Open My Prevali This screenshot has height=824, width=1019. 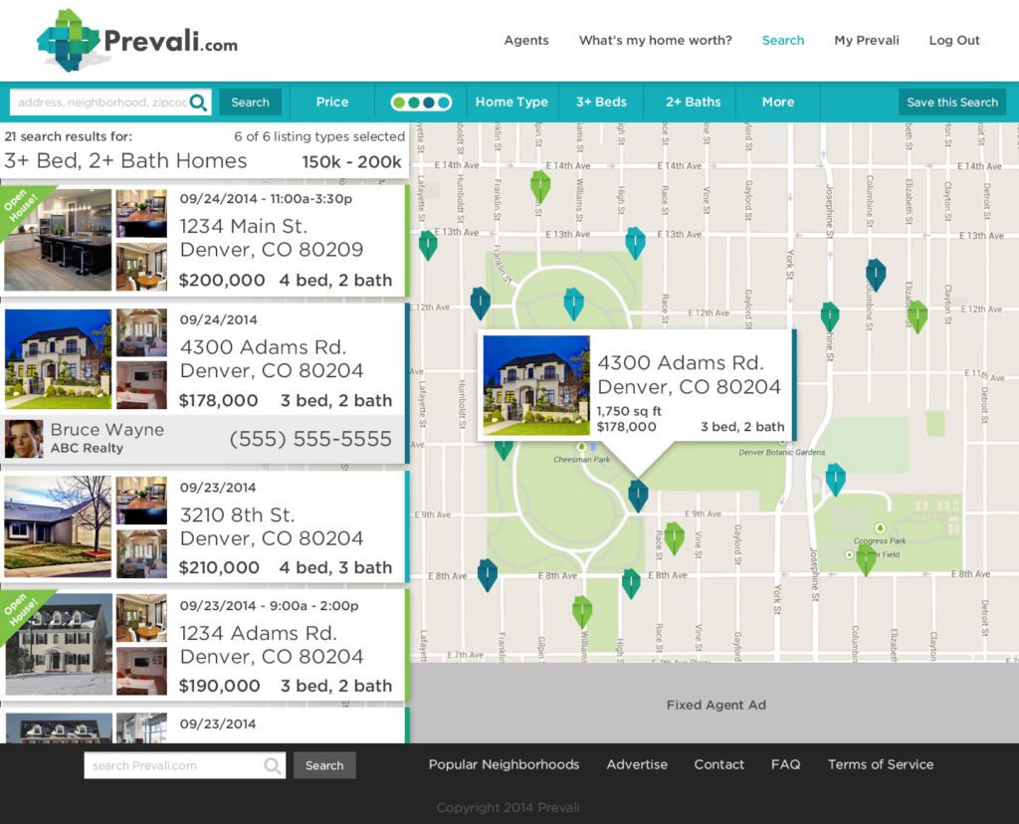click(x=867, y=40)
